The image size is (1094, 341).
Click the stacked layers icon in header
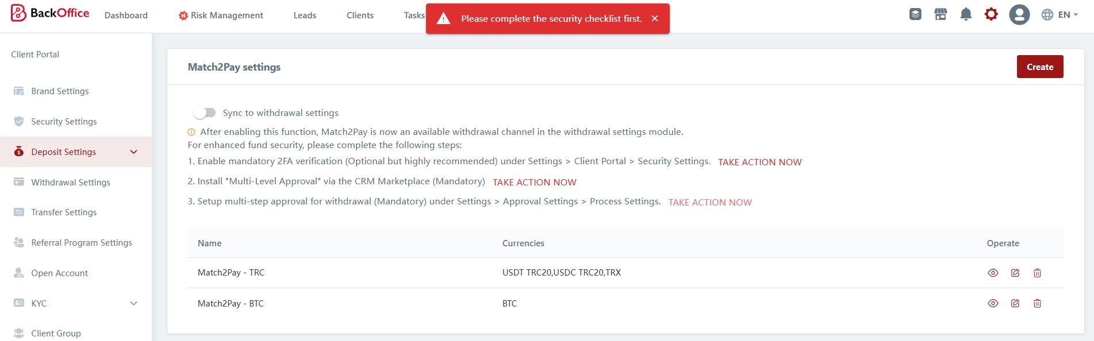915,14
